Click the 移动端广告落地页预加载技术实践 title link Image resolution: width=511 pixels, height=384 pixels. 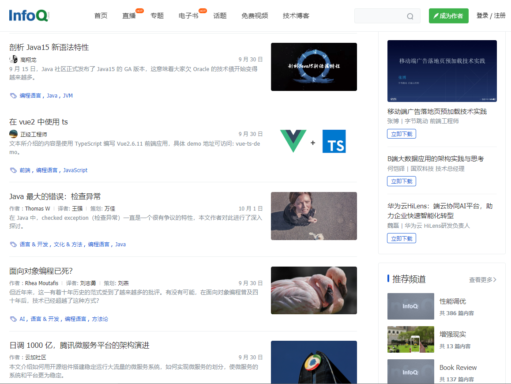(437, 112)
